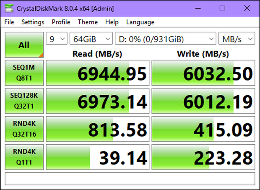The height and width of the screenshot is (190, 260).
Task: Start the SEQ1M Q8T1 test
Action: coord(24,73)
